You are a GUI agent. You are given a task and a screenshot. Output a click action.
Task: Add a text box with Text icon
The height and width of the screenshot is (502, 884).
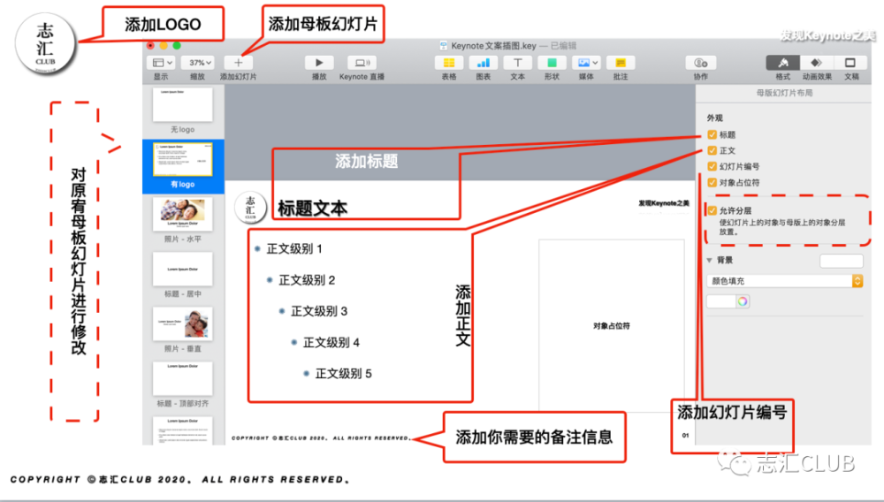click(x=517, y=63)
